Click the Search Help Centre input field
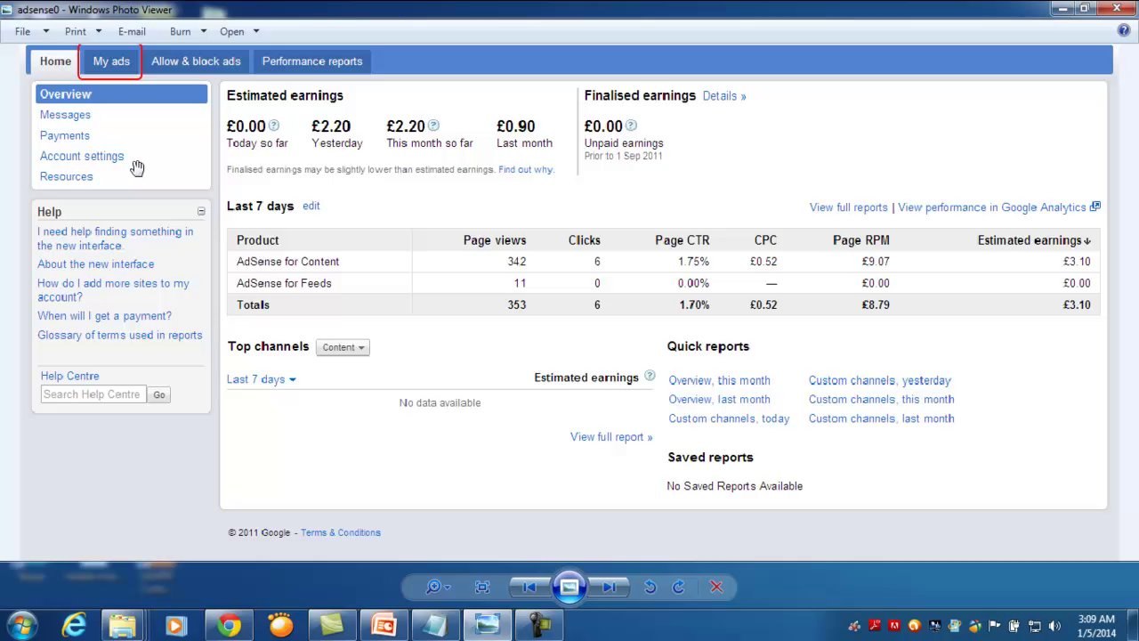The height and width of the screenshot is (641, 1139). pyautogui.click(x=93, y=394)
